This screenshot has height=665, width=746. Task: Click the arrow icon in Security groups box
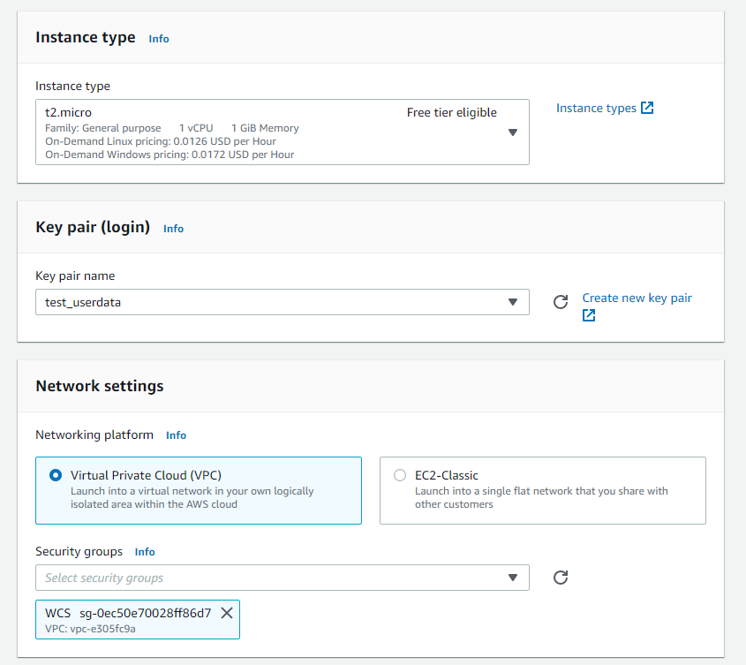(x=513, y=578)
